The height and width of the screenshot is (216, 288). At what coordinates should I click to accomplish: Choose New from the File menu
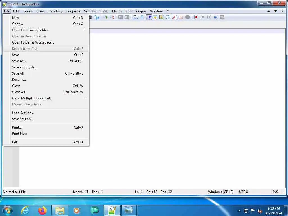[x=46, y=18]
